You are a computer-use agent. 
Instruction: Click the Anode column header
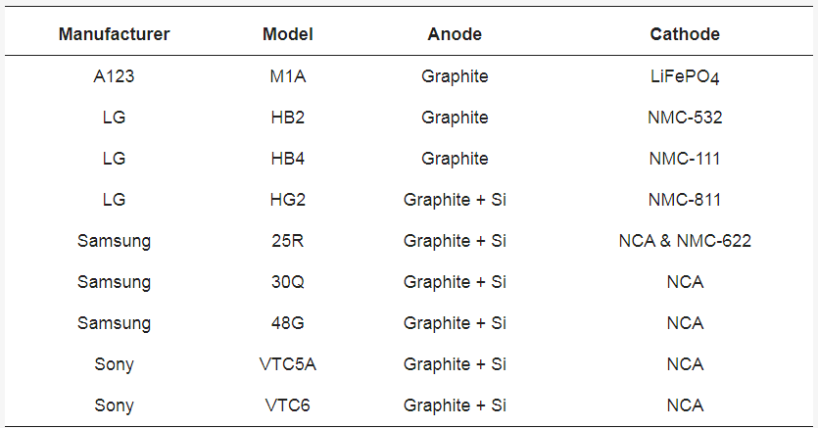click(455, 34)
